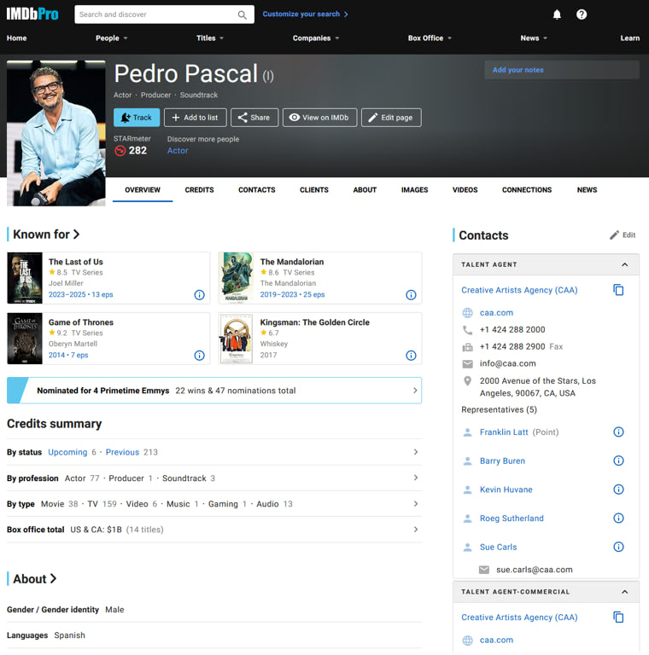Click the fax icon beside +1 424 288 2900

467,347
